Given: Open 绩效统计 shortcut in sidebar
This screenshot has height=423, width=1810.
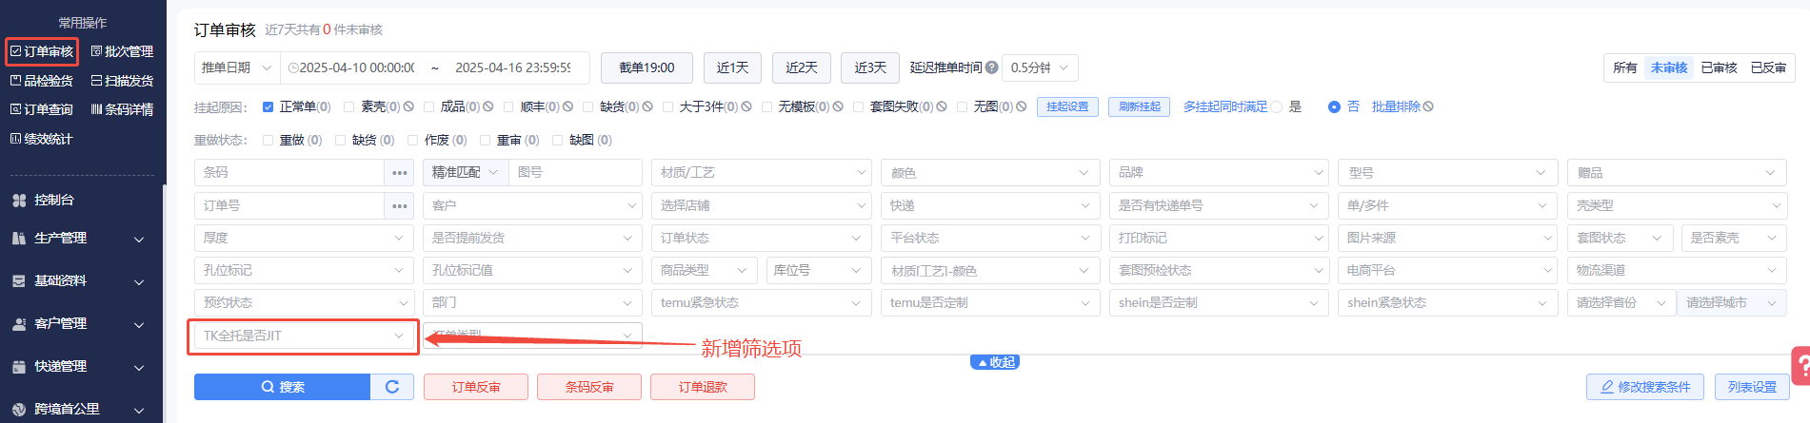Looking at the screenshot, I should coord(42,139).
